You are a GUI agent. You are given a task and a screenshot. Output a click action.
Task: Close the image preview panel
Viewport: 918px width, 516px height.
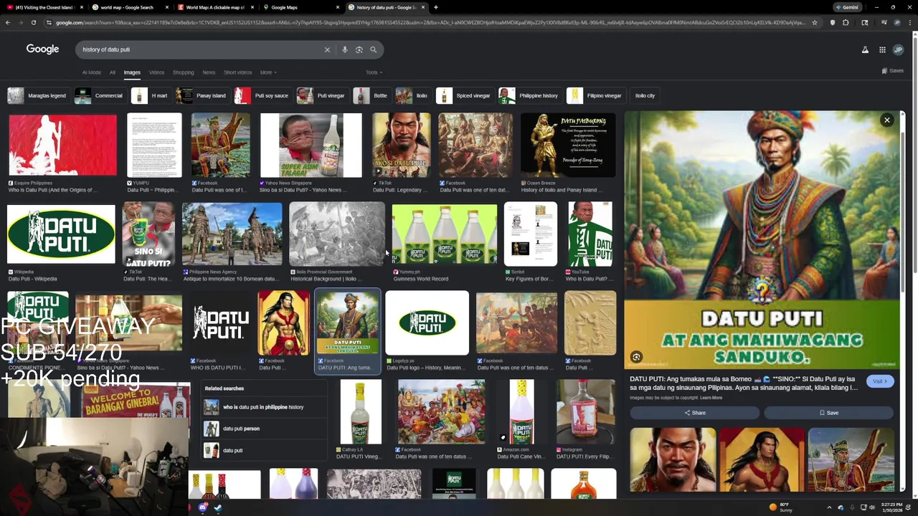(x=887, y=120)
